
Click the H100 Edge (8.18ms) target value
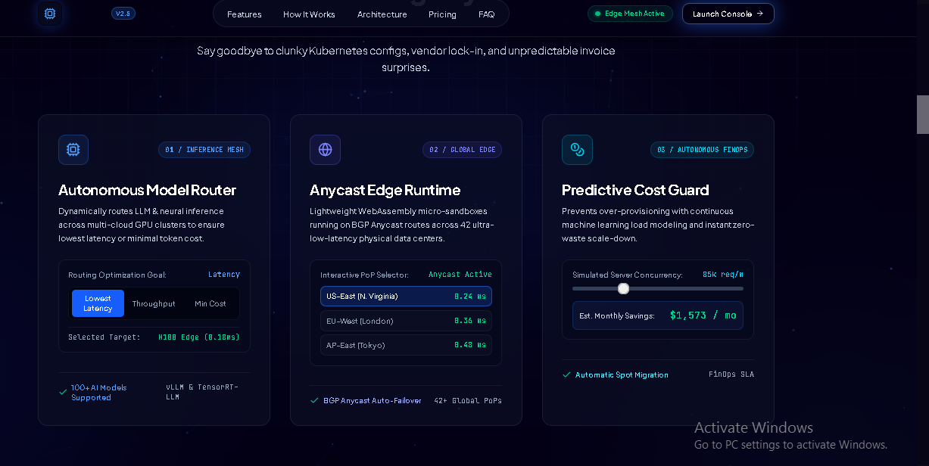(x=199, y=337)
